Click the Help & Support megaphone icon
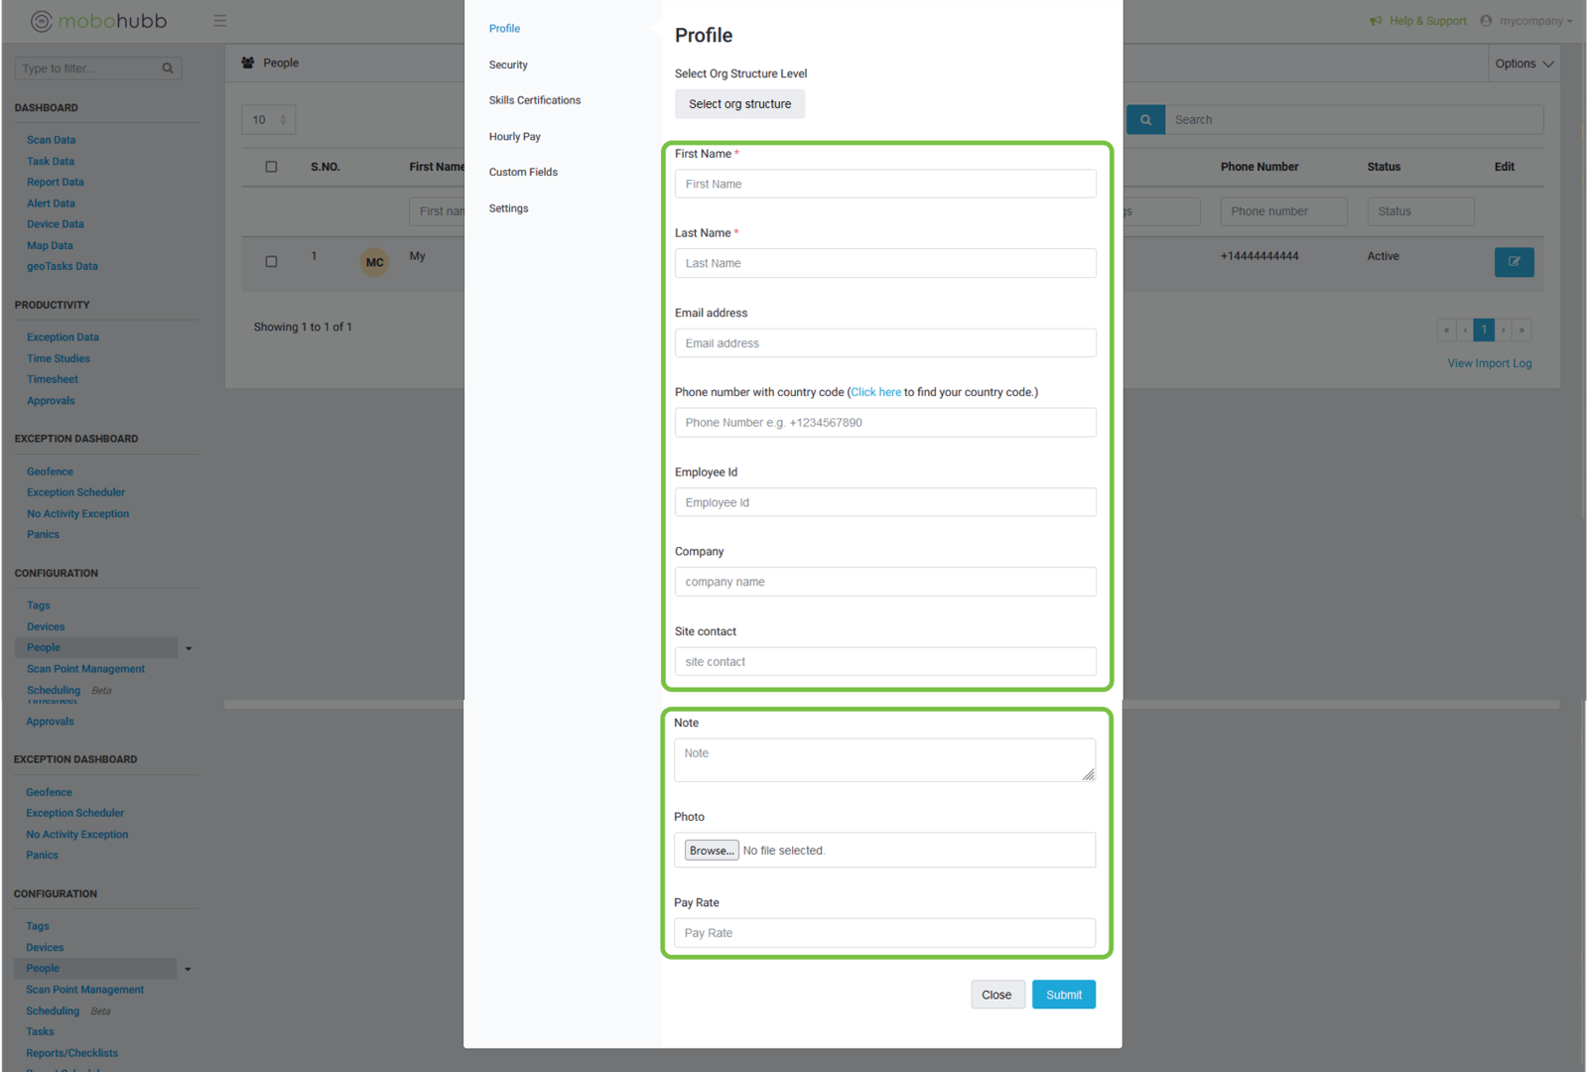The width and height of the screenshot is (1588, 1072). (x=1376, y=21)
